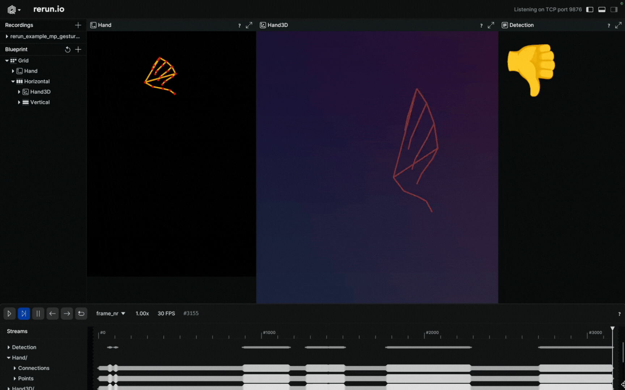Maximize the Detection view panel

click(618, 25)
